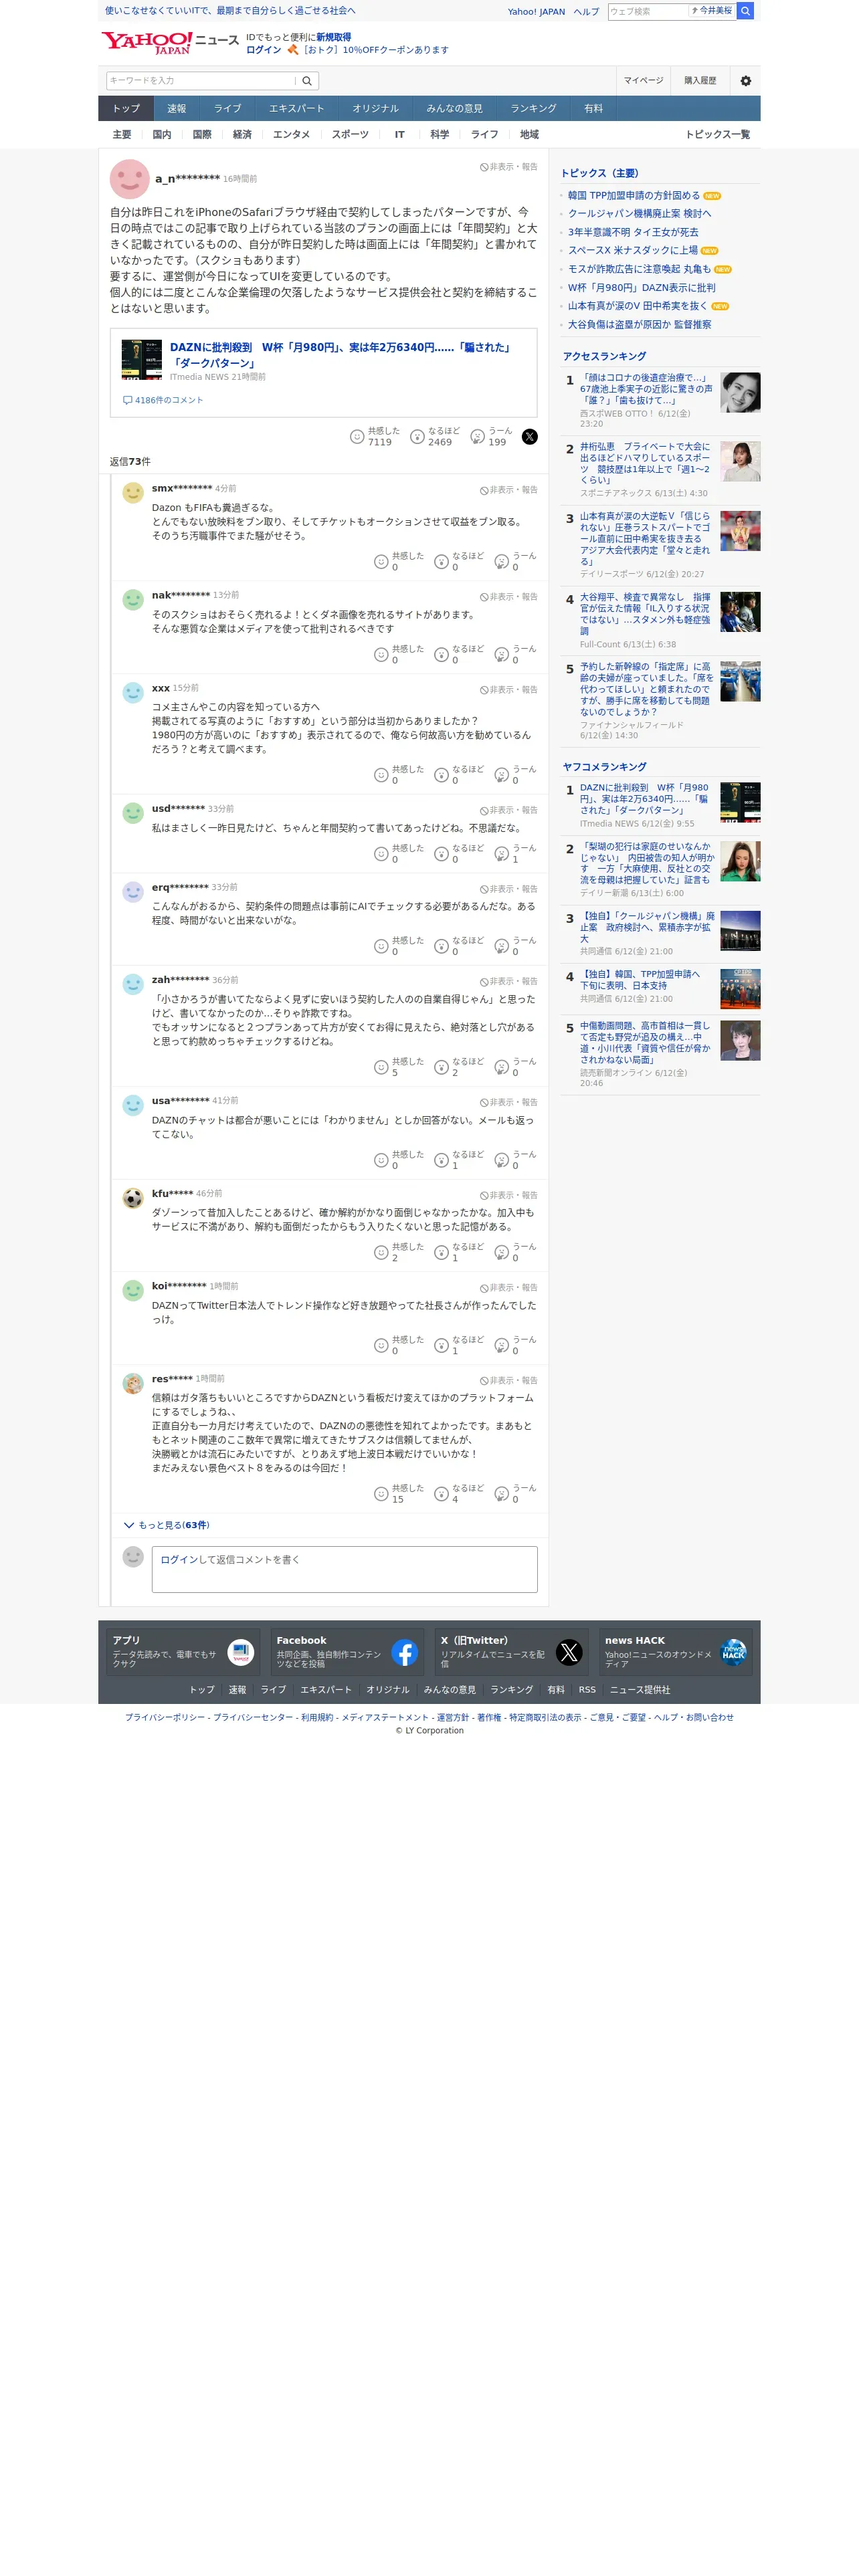Select the 有料 tab in the blue bar

[594, 108]
